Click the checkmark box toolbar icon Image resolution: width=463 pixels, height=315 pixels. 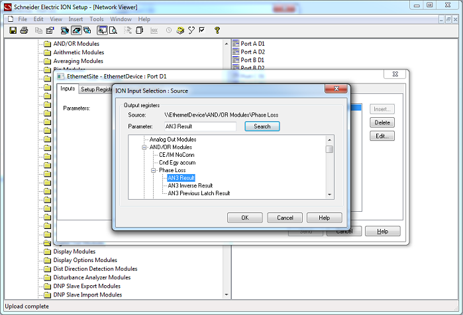click(x=202, y=30)
